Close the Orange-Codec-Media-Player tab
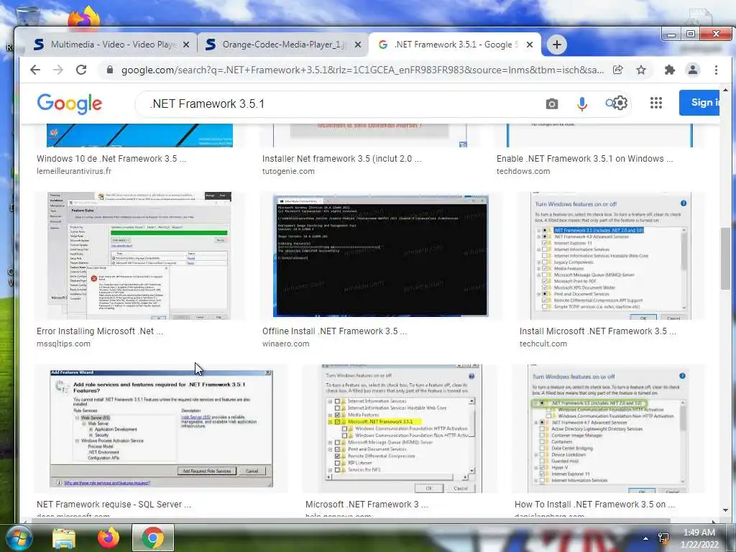The image size is (736, 552). pos(358,45)
